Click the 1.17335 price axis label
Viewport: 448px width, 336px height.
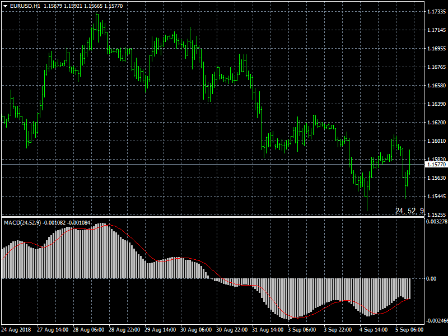point(436,12)
